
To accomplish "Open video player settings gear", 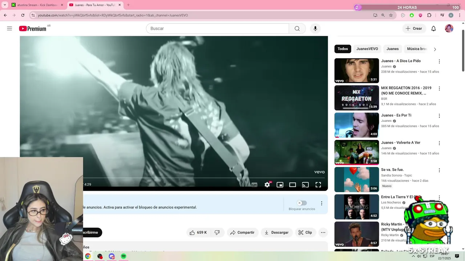I will tap(267, 185).
